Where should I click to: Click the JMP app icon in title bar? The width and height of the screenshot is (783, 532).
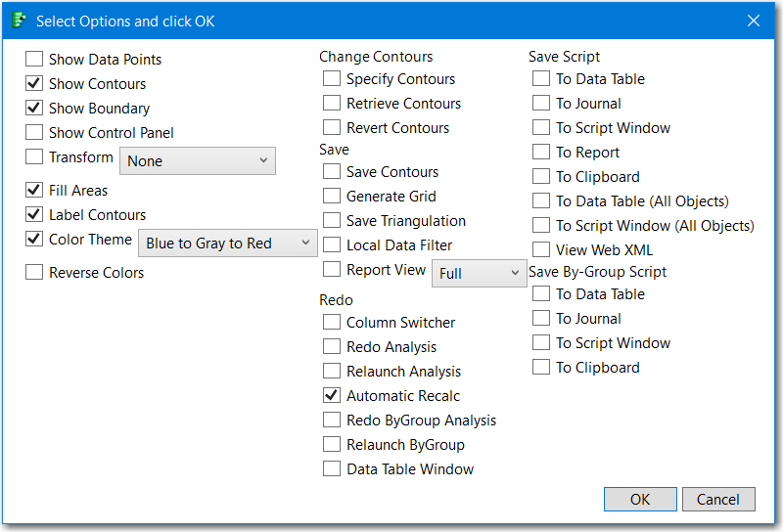pyautogui.click(x=21, y=21)
